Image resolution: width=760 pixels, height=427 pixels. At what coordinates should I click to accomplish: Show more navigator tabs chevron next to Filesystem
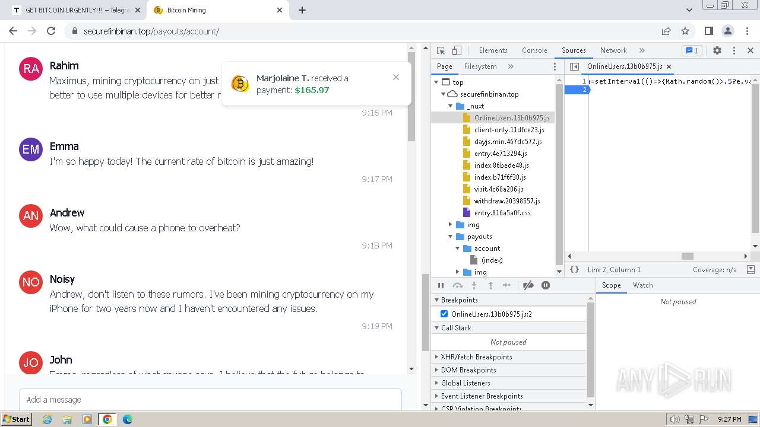coord(511,66)
